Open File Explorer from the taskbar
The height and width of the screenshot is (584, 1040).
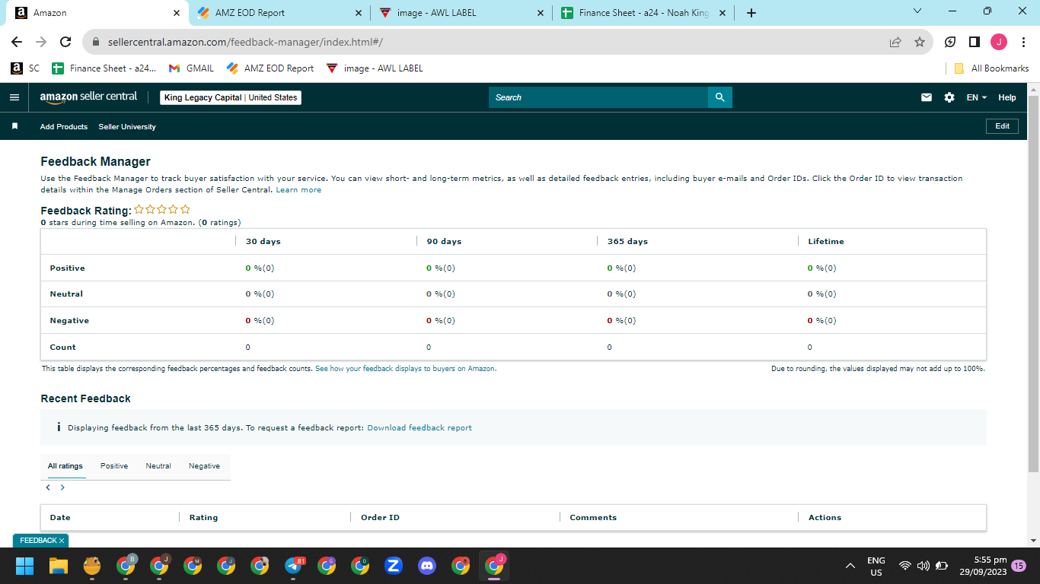(x=59, y=566)
